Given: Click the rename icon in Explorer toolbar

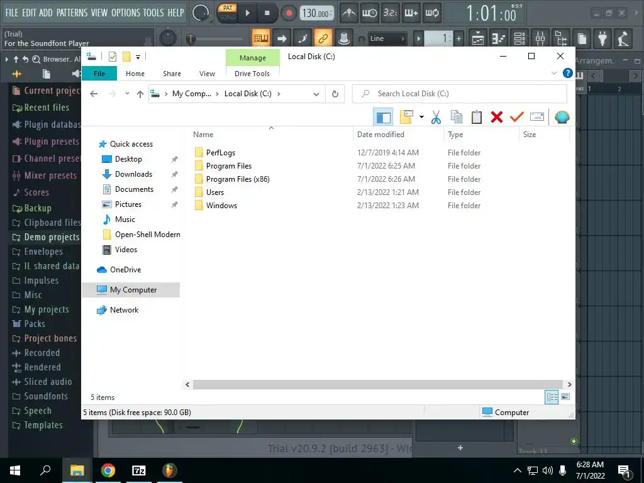Looking at the screenshot, I should [537, 117].
